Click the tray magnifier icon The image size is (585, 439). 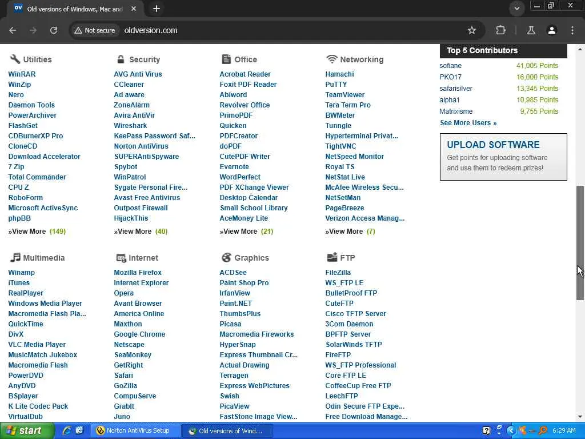[543, 431]
